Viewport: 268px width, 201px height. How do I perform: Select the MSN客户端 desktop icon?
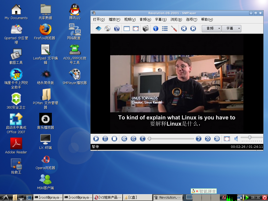46,182
